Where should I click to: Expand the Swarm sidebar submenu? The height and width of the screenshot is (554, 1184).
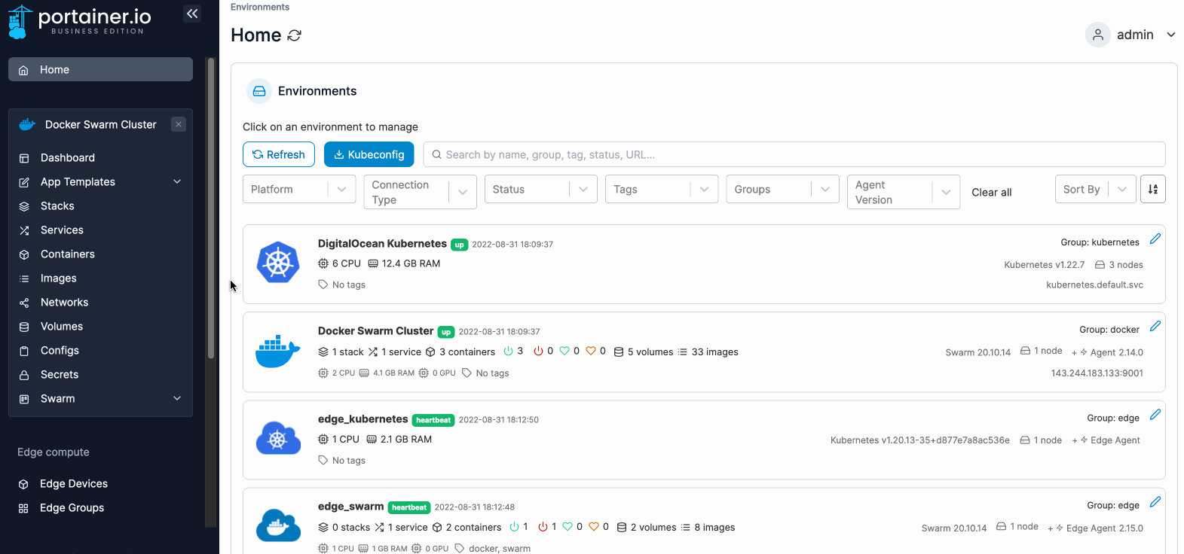pyautogui.click(x=177, y=398)
